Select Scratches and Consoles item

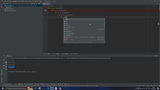(x=10, y=10)
